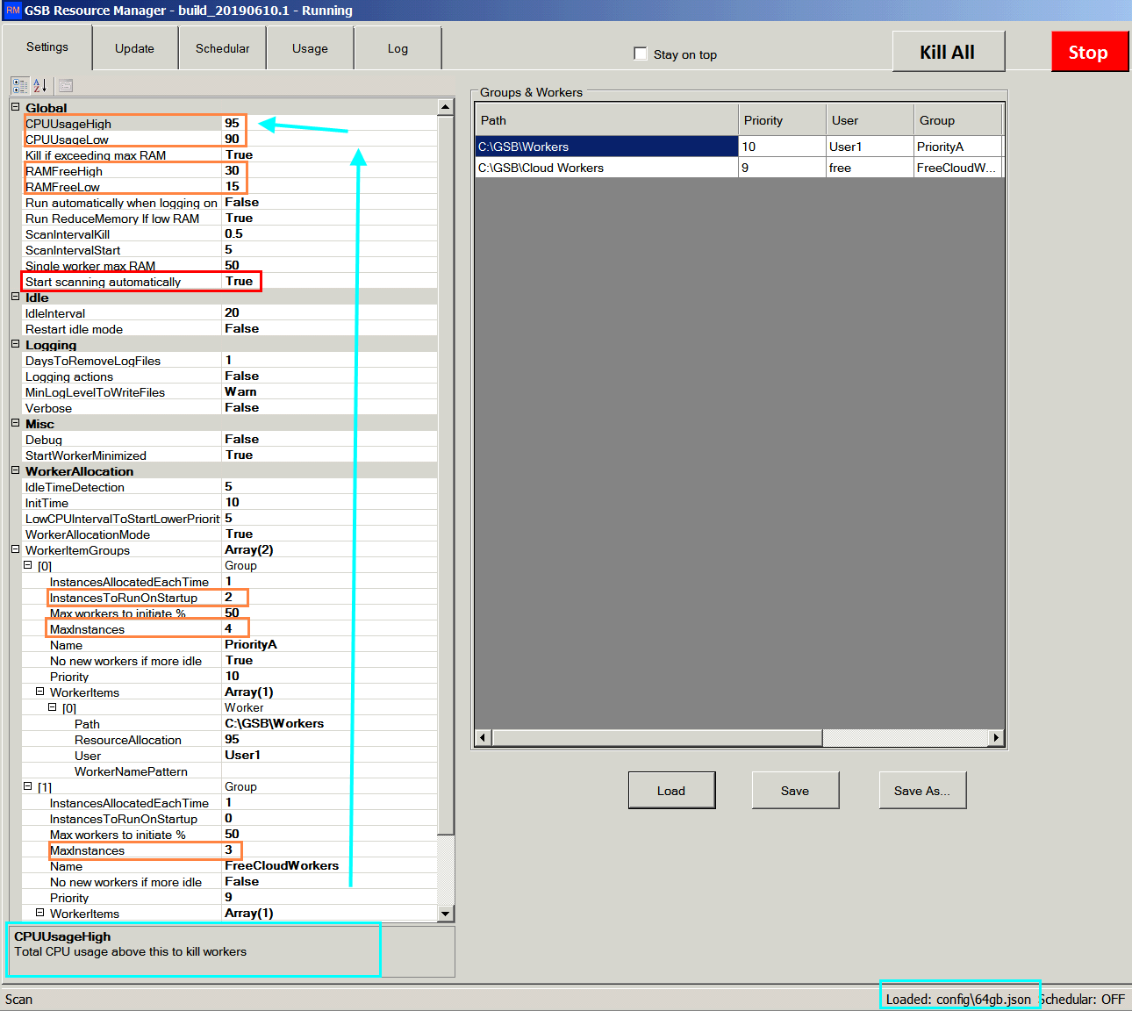1132x1011 pixels.
Task: Click the Save button
Action: point(795,791)
